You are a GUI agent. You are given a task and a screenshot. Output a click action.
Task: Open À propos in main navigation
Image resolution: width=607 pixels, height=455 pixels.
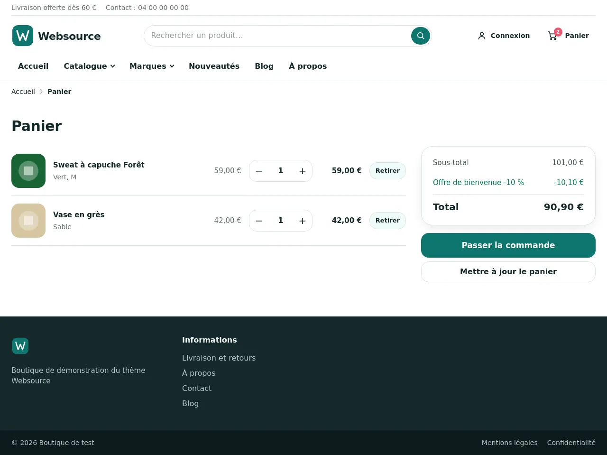coord(308,66)
